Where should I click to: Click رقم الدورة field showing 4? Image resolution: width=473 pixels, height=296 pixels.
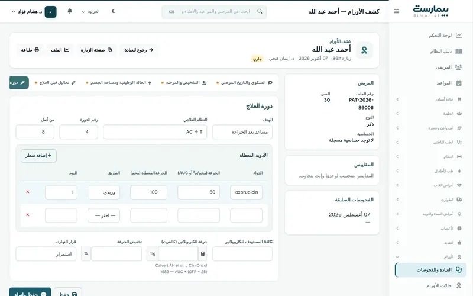click(x=79, y=132)
